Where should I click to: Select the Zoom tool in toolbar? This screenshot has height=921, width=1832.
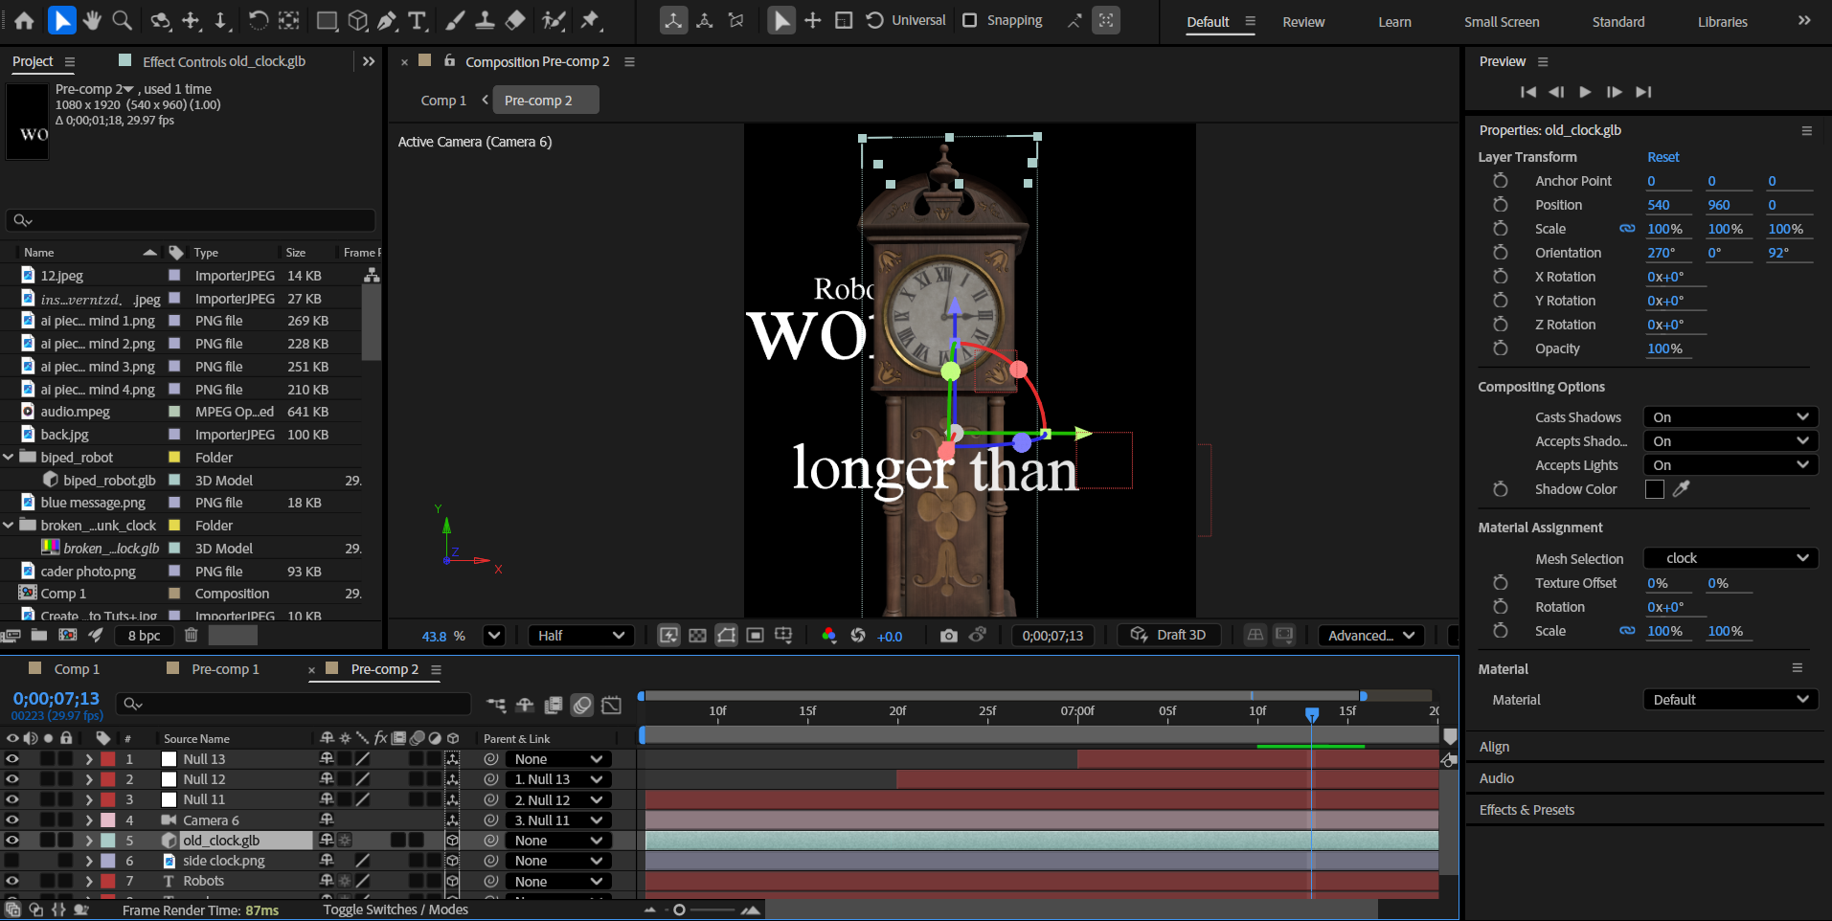[122, 20]
